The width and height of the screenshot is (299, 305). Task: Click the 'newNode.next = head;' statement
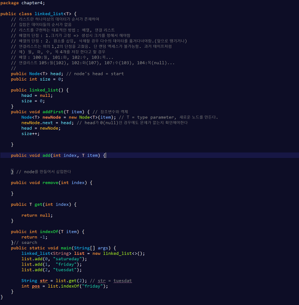click(x=47, y=123)
